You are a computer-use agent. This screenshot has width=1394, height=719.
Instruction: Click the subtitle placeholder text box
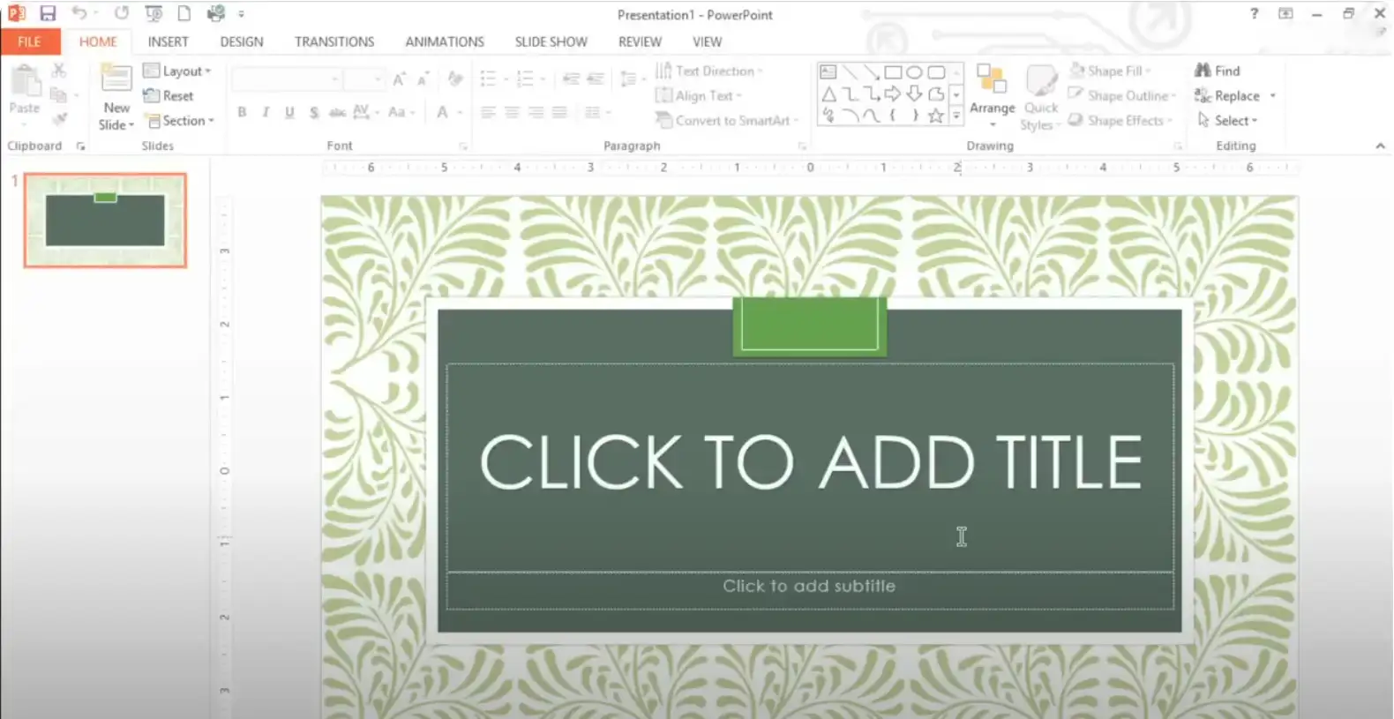coord(809,587)
